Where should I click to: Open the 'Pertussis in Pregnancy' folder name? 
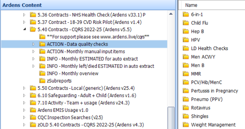[x=214, y=91]
